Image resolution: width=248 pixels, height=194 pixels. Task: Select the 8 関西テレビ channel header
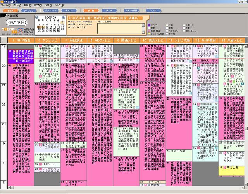pyautogui.click(x=127, y=40)
